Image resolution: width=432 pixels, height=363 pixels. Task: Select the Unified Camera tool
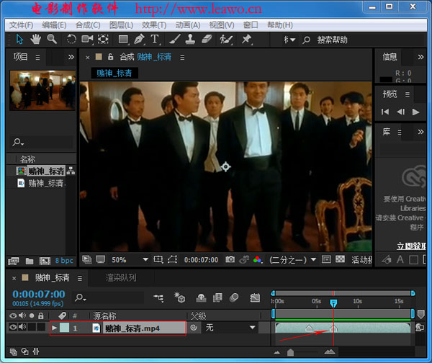(x=87, y=39)
